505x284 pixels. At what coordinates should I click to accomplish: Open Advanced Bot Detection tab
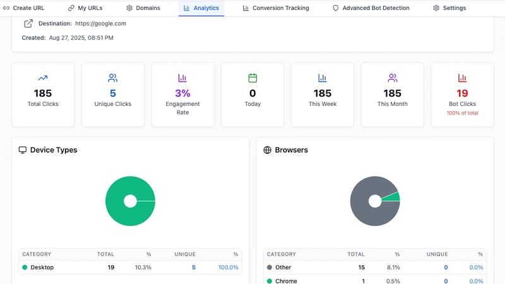(371, 8)
